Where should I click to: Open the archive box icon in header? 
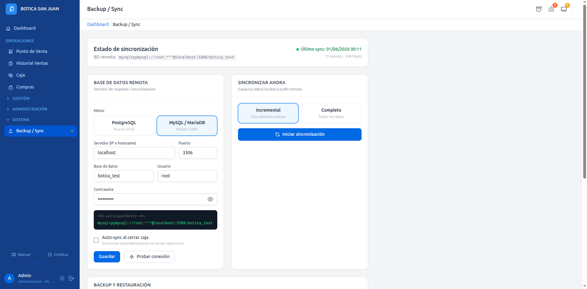(x=539, y=9)
